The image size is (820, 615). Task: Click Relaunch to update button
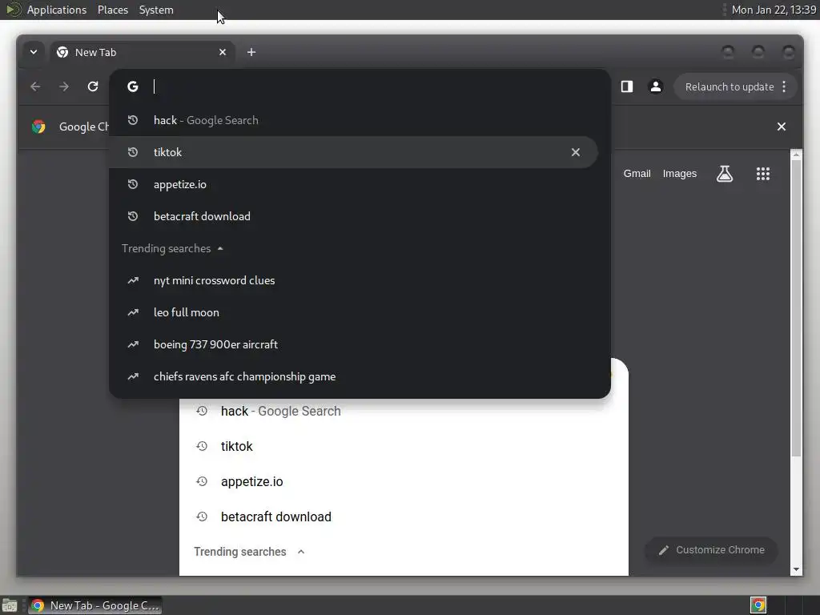pyautogui.click(x=729, y=86)
